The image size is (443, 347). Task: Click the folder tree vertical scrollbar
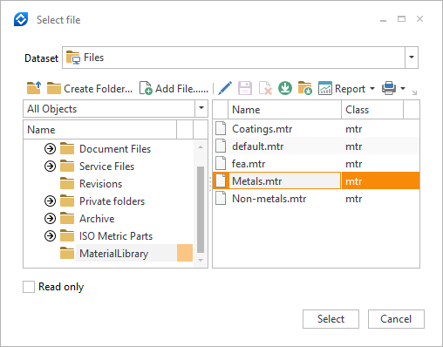point(201,209)
